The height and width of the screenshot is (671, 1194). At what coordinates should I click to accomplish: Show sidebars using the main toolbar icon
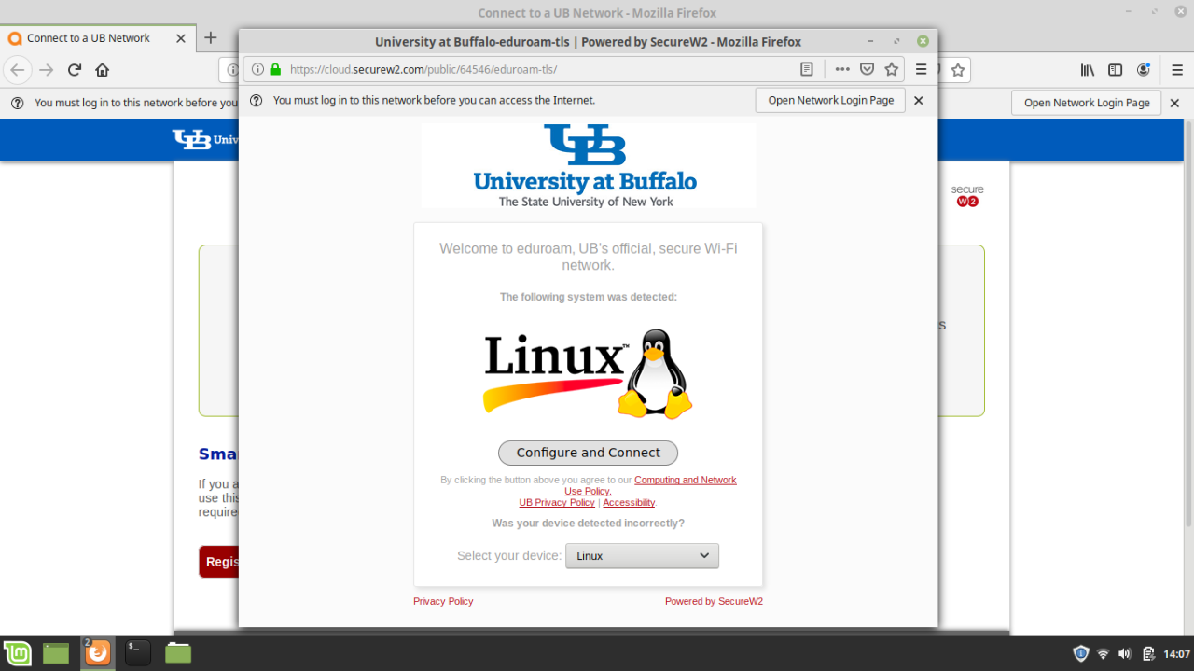point(1115,70)
